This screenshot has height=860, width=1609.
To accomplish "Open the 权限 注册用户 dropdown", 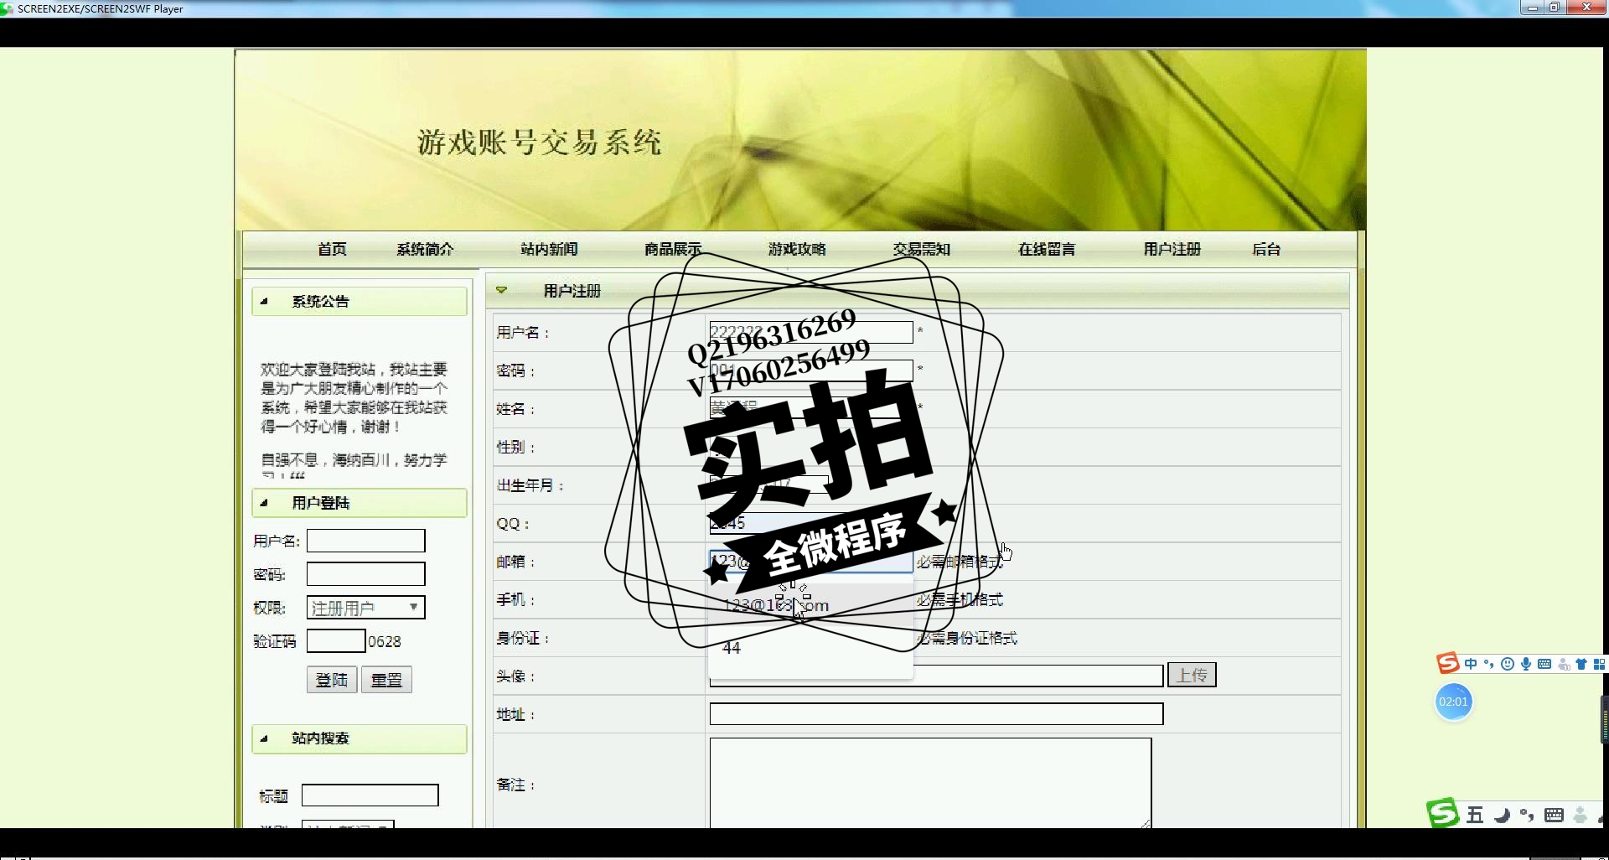I will pyautogui.click(x=365, y=607).
